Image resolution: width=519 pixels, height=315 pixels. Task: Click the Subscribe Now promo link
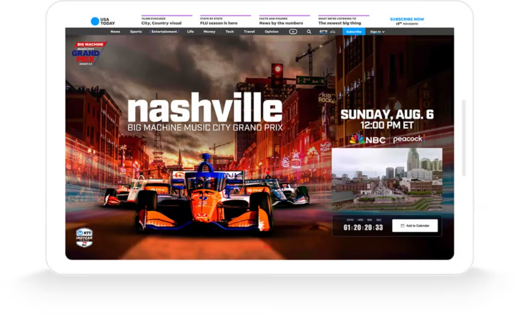pyautogui.click(x=407, y=19)
